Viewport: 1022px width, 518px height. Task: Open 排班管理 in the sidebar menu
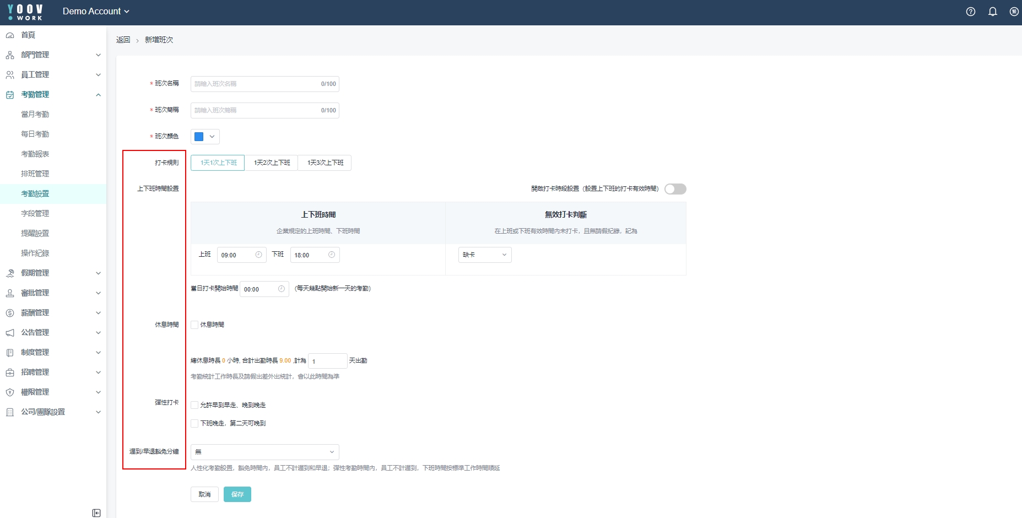click(35, 174)
